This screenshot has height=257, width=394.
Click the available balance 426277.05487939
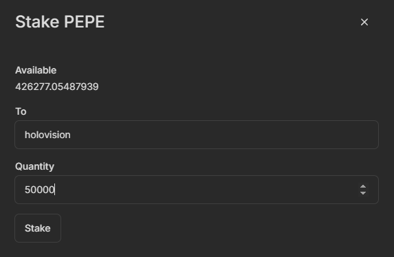(x=57, y=87)
